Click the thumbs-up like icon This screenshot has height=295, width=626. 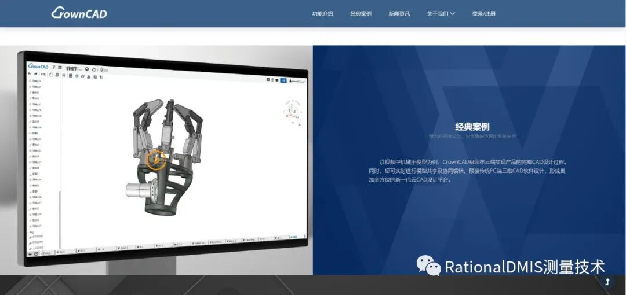click(94, 69)
